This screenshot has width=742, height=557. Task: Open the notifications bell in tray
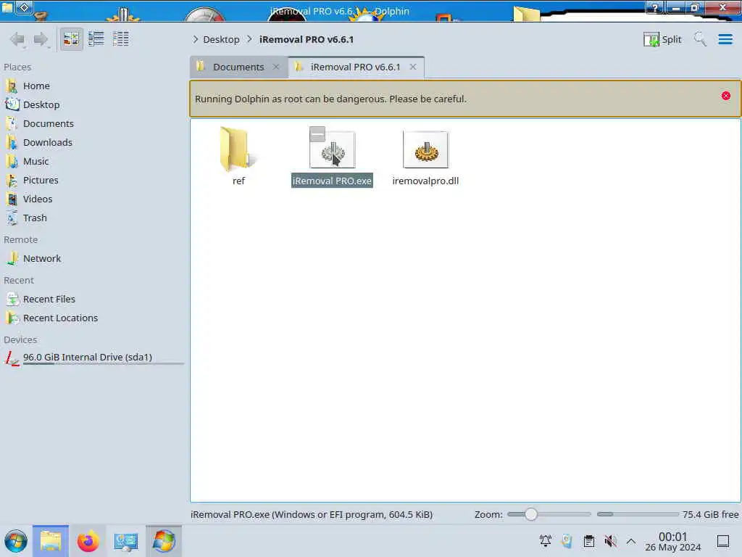(x=545, y=541)
